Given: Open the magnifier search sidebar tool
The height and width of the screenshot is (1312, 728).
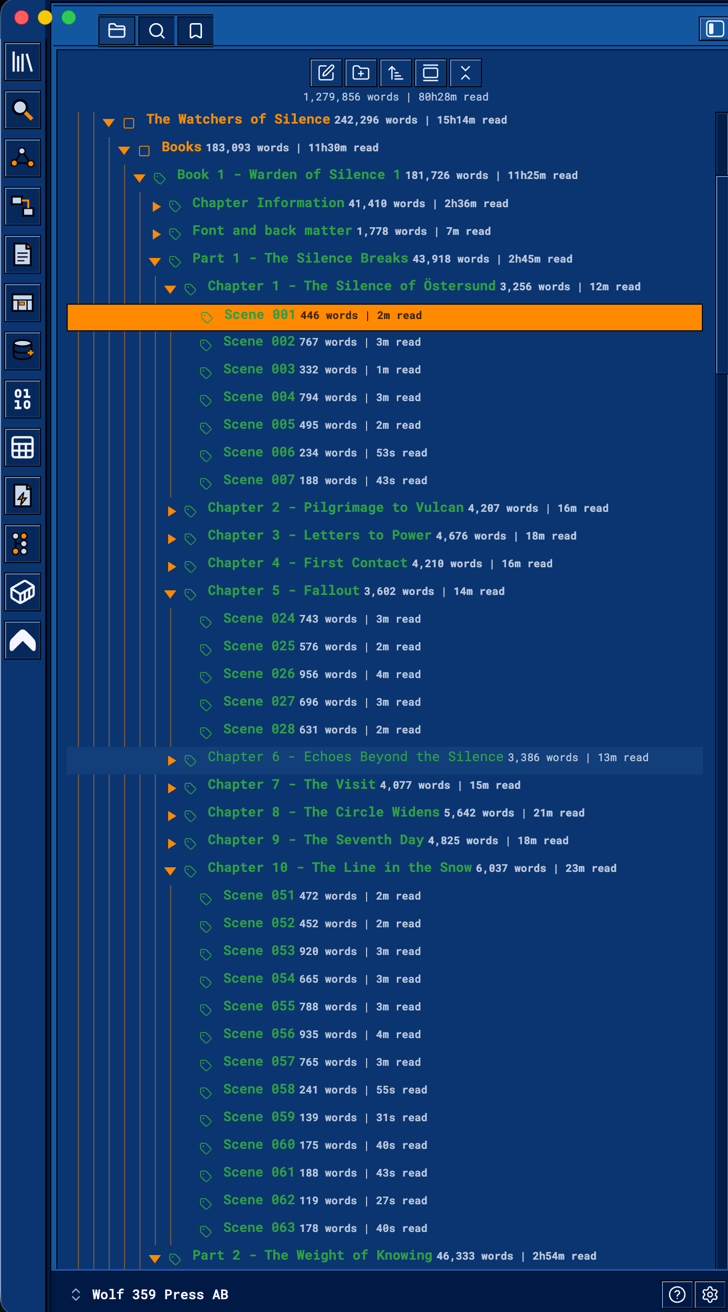Looking at the screenshot, I should coord(23,110).
